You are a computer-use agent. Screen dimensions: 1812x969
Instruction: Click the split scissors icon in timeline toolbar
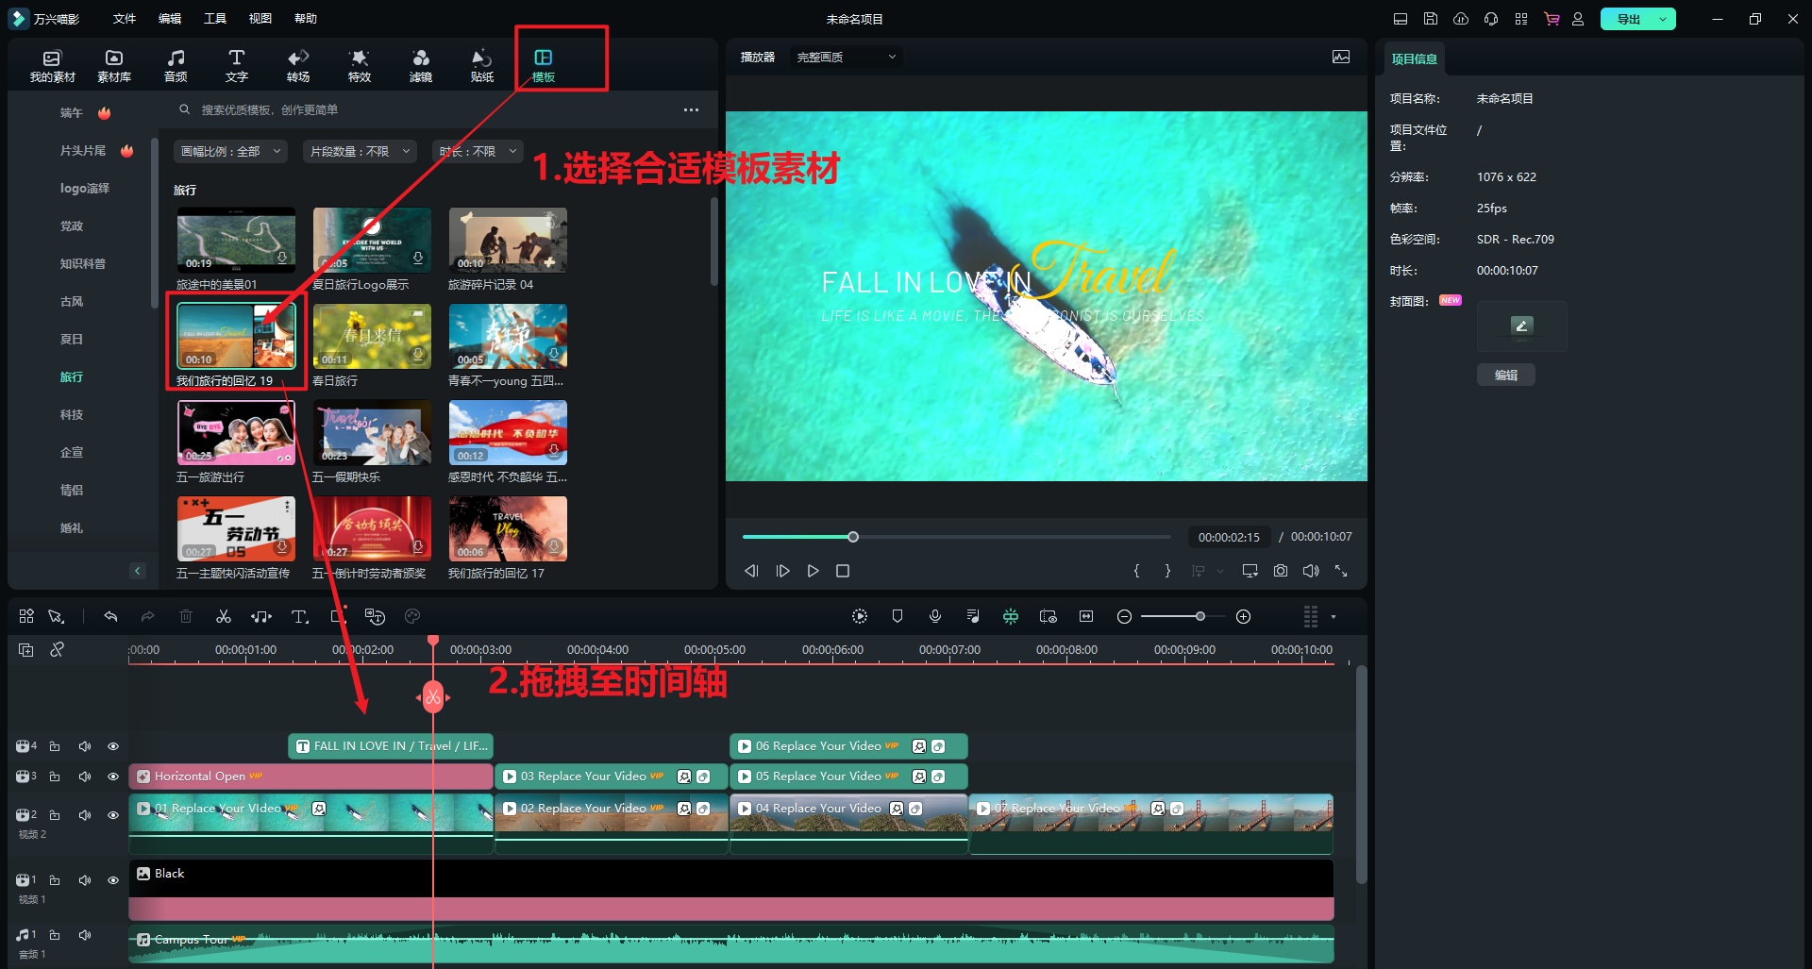pyautogui.click(x=224, y=616)
